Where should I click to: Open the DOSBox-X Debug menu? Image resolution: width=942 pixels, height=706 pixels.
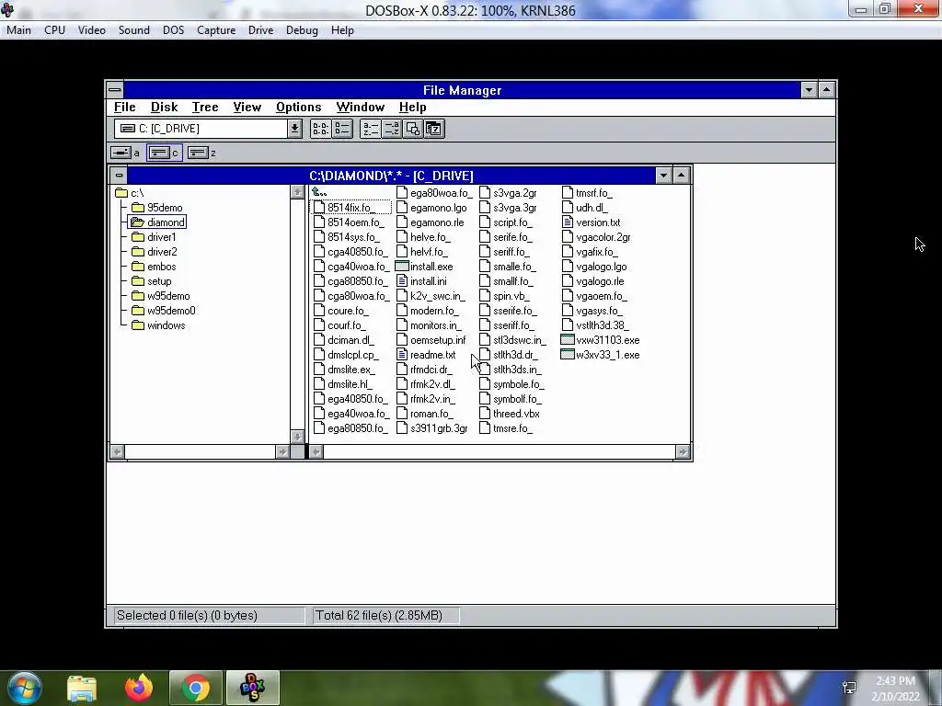point(302,30)
